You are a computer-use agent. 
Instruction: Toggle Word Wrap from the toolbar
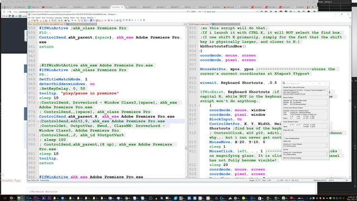click(85, 20)
